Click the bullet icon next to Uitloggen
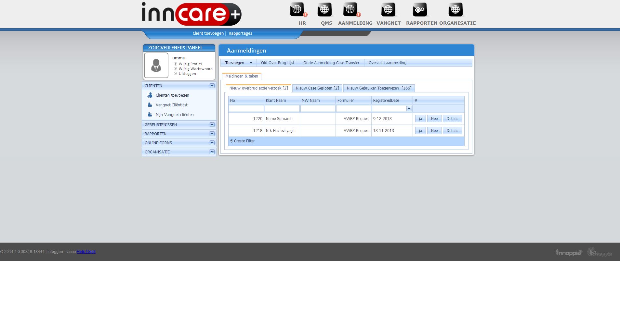The width and height of the screenshot is (620, 324). coord(176,74)
